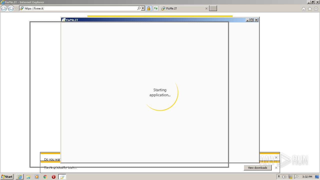Close the FixMe.IT browser tab

pyautogui.click(x=206, y=8)
